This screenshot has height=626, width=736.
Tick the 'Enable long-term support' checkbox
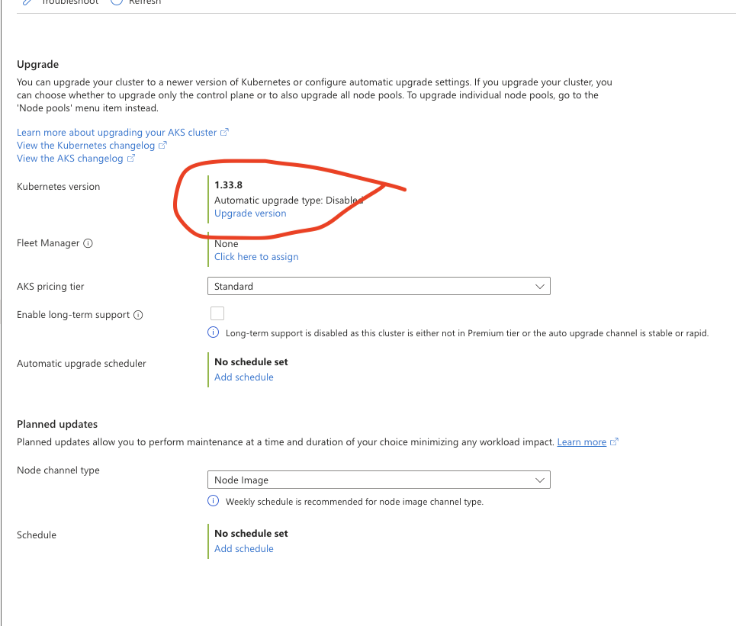(217, 313)
